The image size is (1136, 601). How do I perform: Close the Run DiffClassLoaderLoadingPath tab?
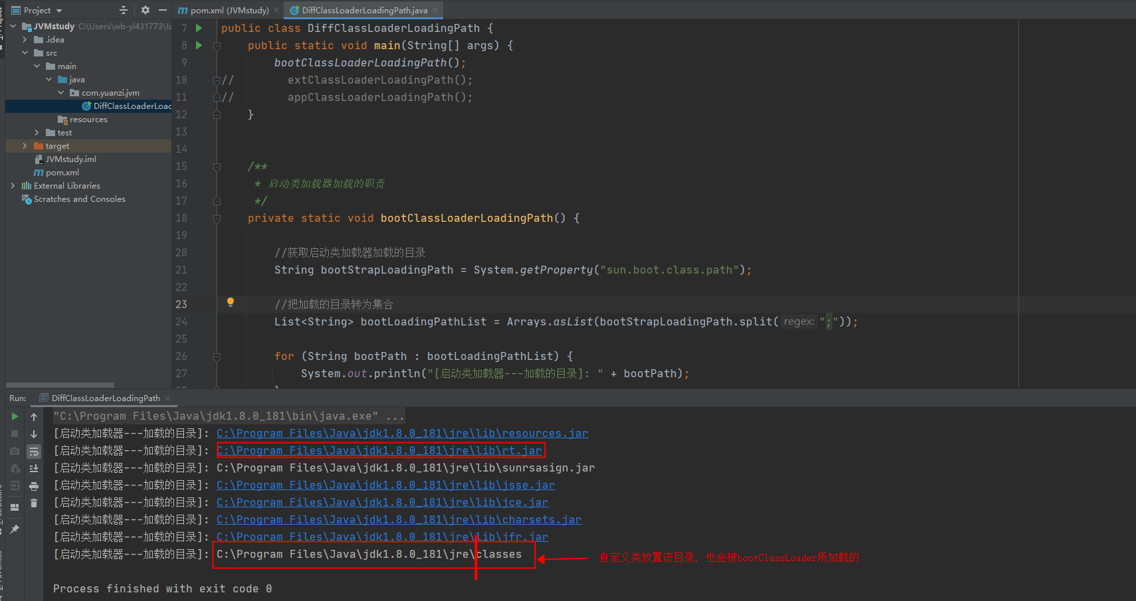pos(167,398)
